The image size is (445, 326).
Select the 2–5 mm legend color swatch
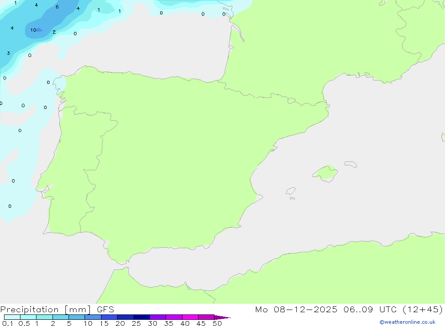[61, 317]
